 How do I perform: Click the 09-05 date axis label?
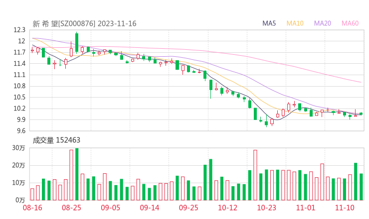(x=110, y=208)
